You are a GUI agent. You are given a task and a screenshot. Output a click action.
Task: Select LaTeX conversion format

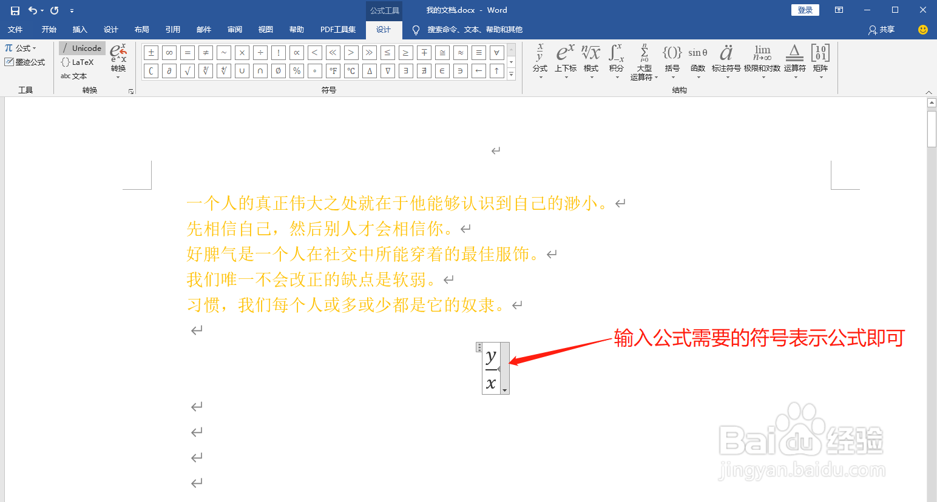(x=77, y=62)
